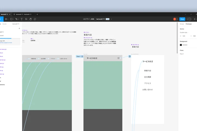
Task: Click the lecture9-11 file title
Action: (x=100, y=19)
